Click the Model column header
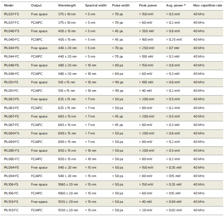This screenshot has height=216, width=224. click(x=9, y=5)
